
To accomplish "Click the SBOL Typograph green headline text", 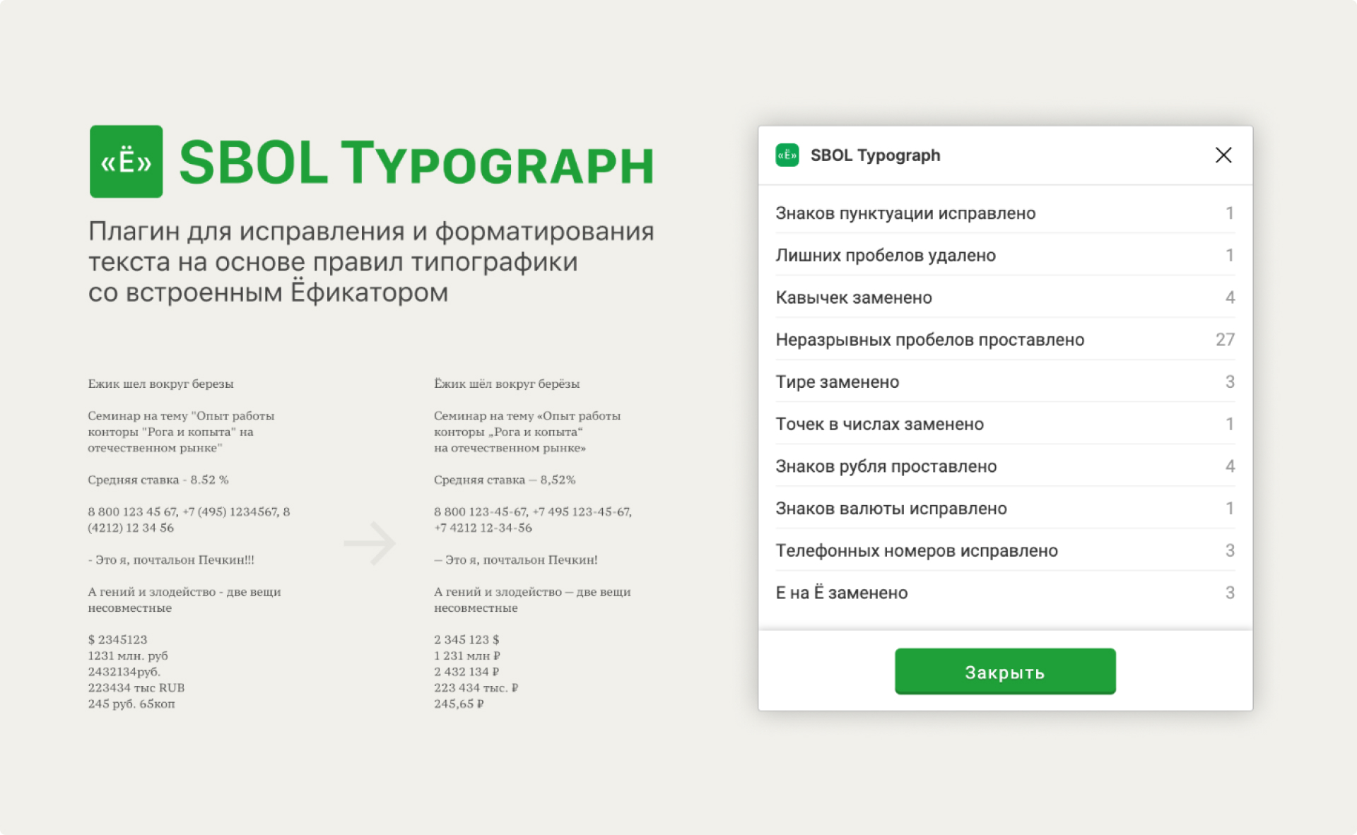I will (x=416, y=164).
